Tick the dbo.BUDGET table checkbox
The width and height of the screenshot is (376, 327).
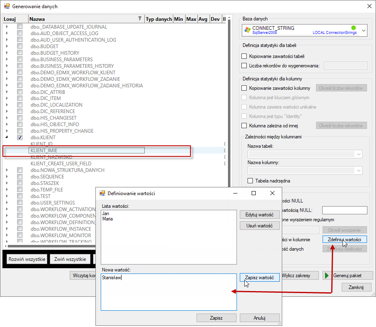[20, 46]
